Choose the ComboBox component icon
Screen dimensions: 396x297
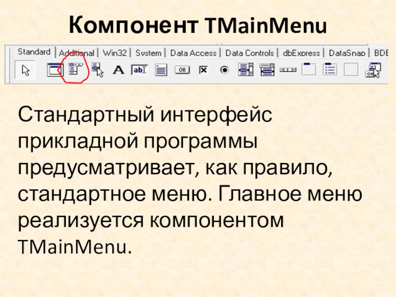pyautogui.click(x=267, y=70)
